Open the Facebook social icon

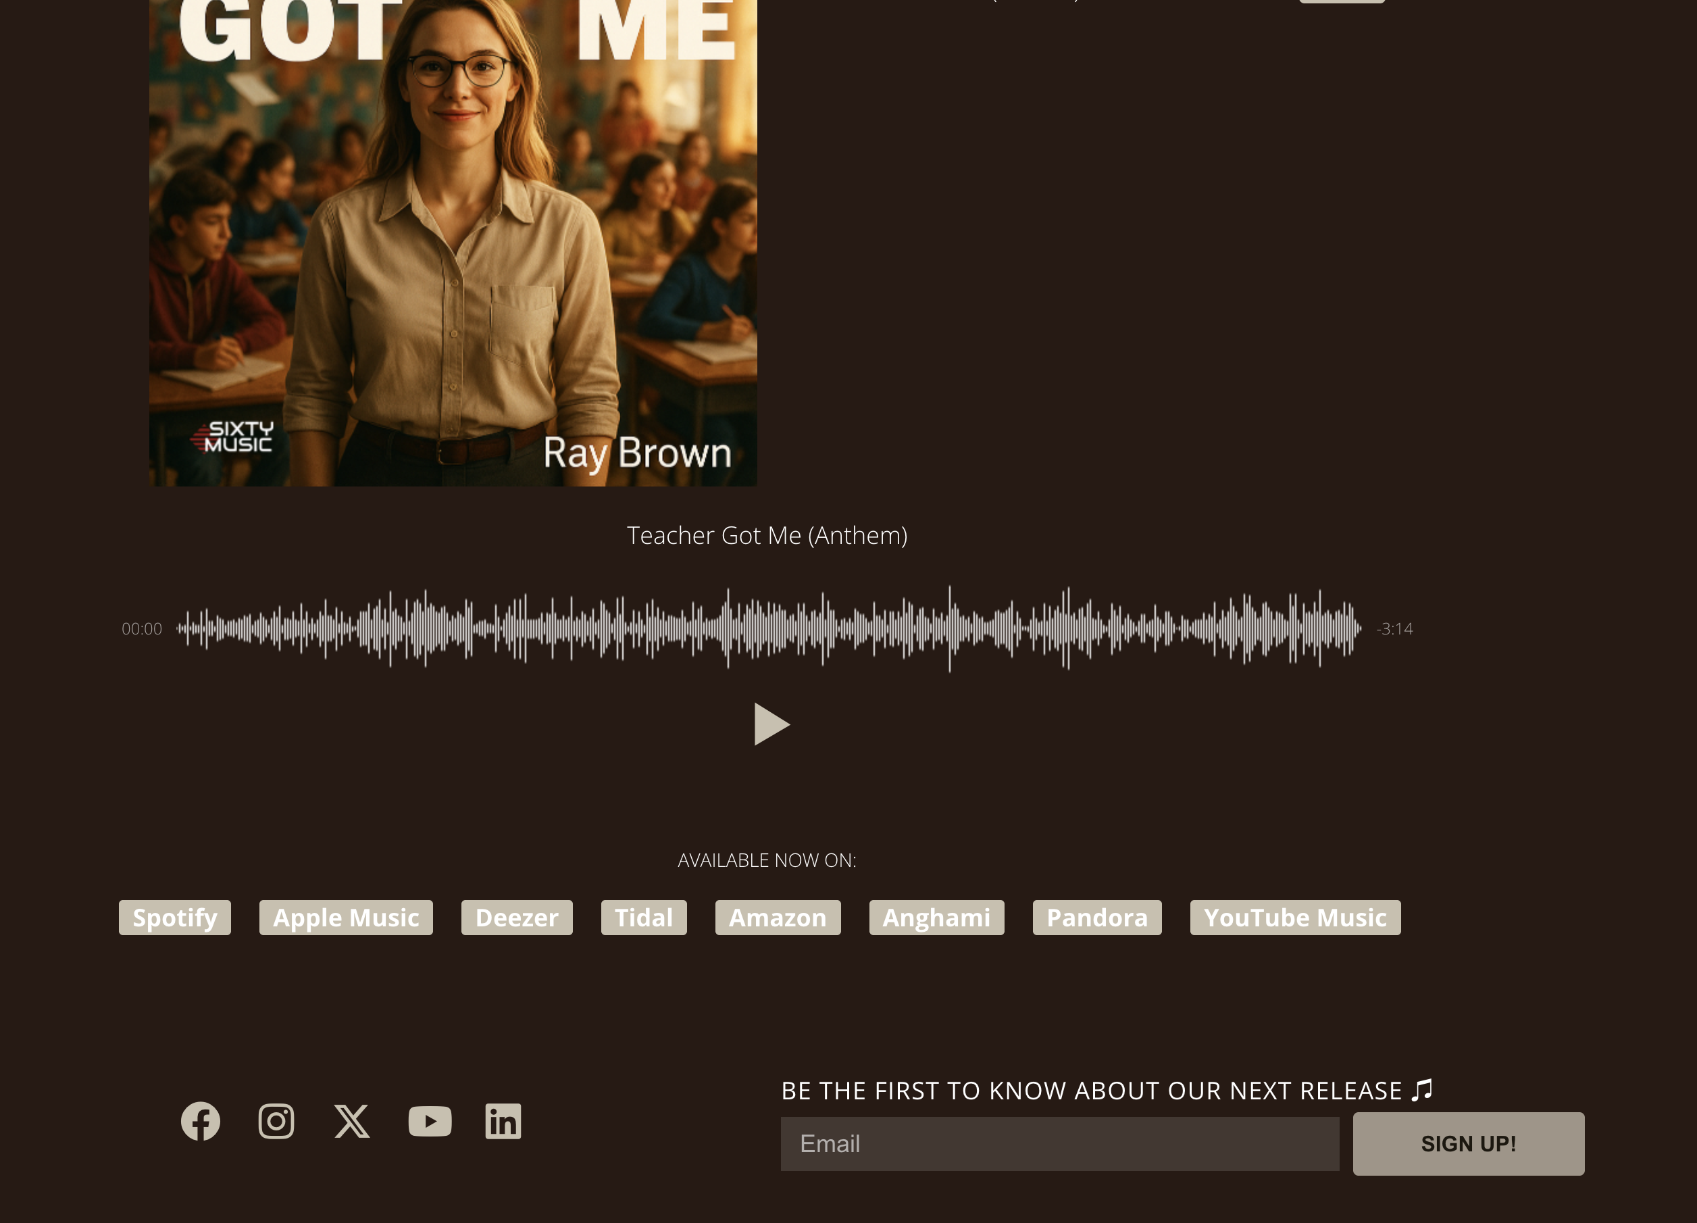(x=201, y=1121)
